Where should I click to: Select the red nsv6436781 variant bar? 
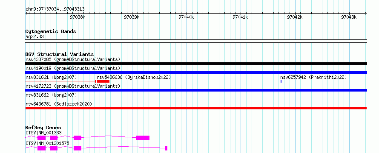[x=196, y=108]
